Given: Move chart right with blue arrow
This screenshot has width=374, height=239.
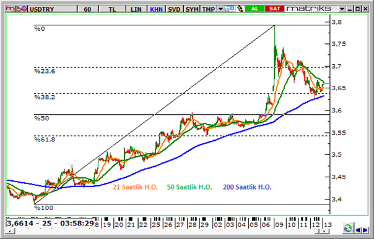Looking at the screenshot, I should 365,230.
